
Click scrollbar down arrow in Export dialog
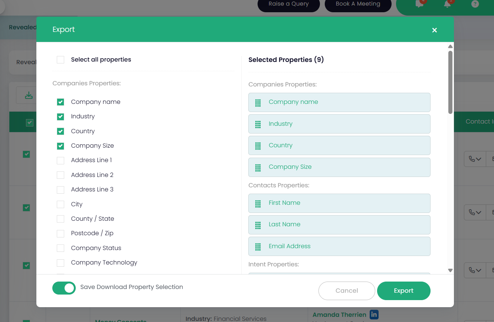coord(450,270)
